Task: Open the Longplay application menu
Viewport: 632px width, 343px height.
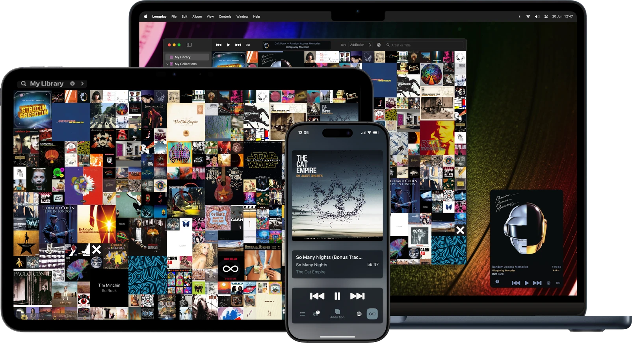Action: click(159, 17)
